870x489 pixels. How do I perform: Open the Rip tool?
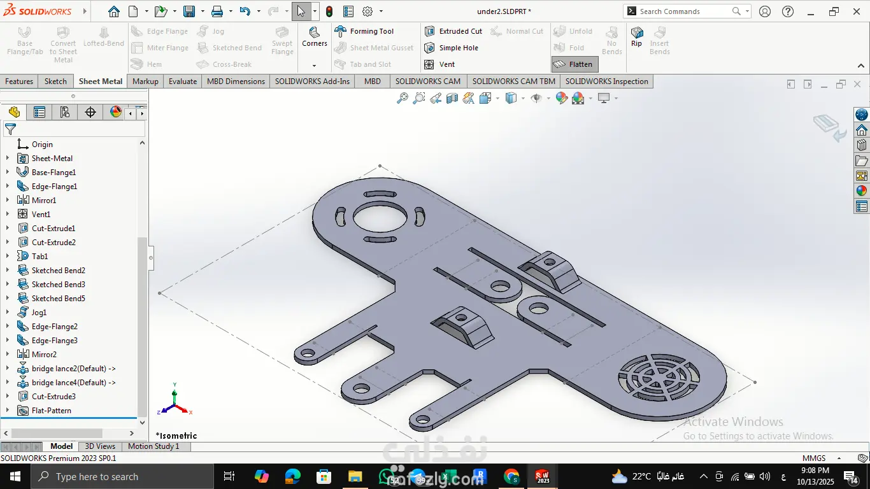click(636, 36)
